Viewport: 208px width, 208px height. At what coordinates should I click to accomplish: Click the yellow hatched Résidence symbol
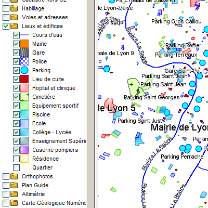tap(24, 159)
